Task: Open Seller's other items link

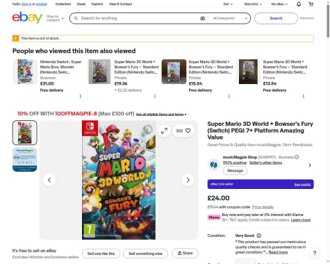Action: click(265, 163)
